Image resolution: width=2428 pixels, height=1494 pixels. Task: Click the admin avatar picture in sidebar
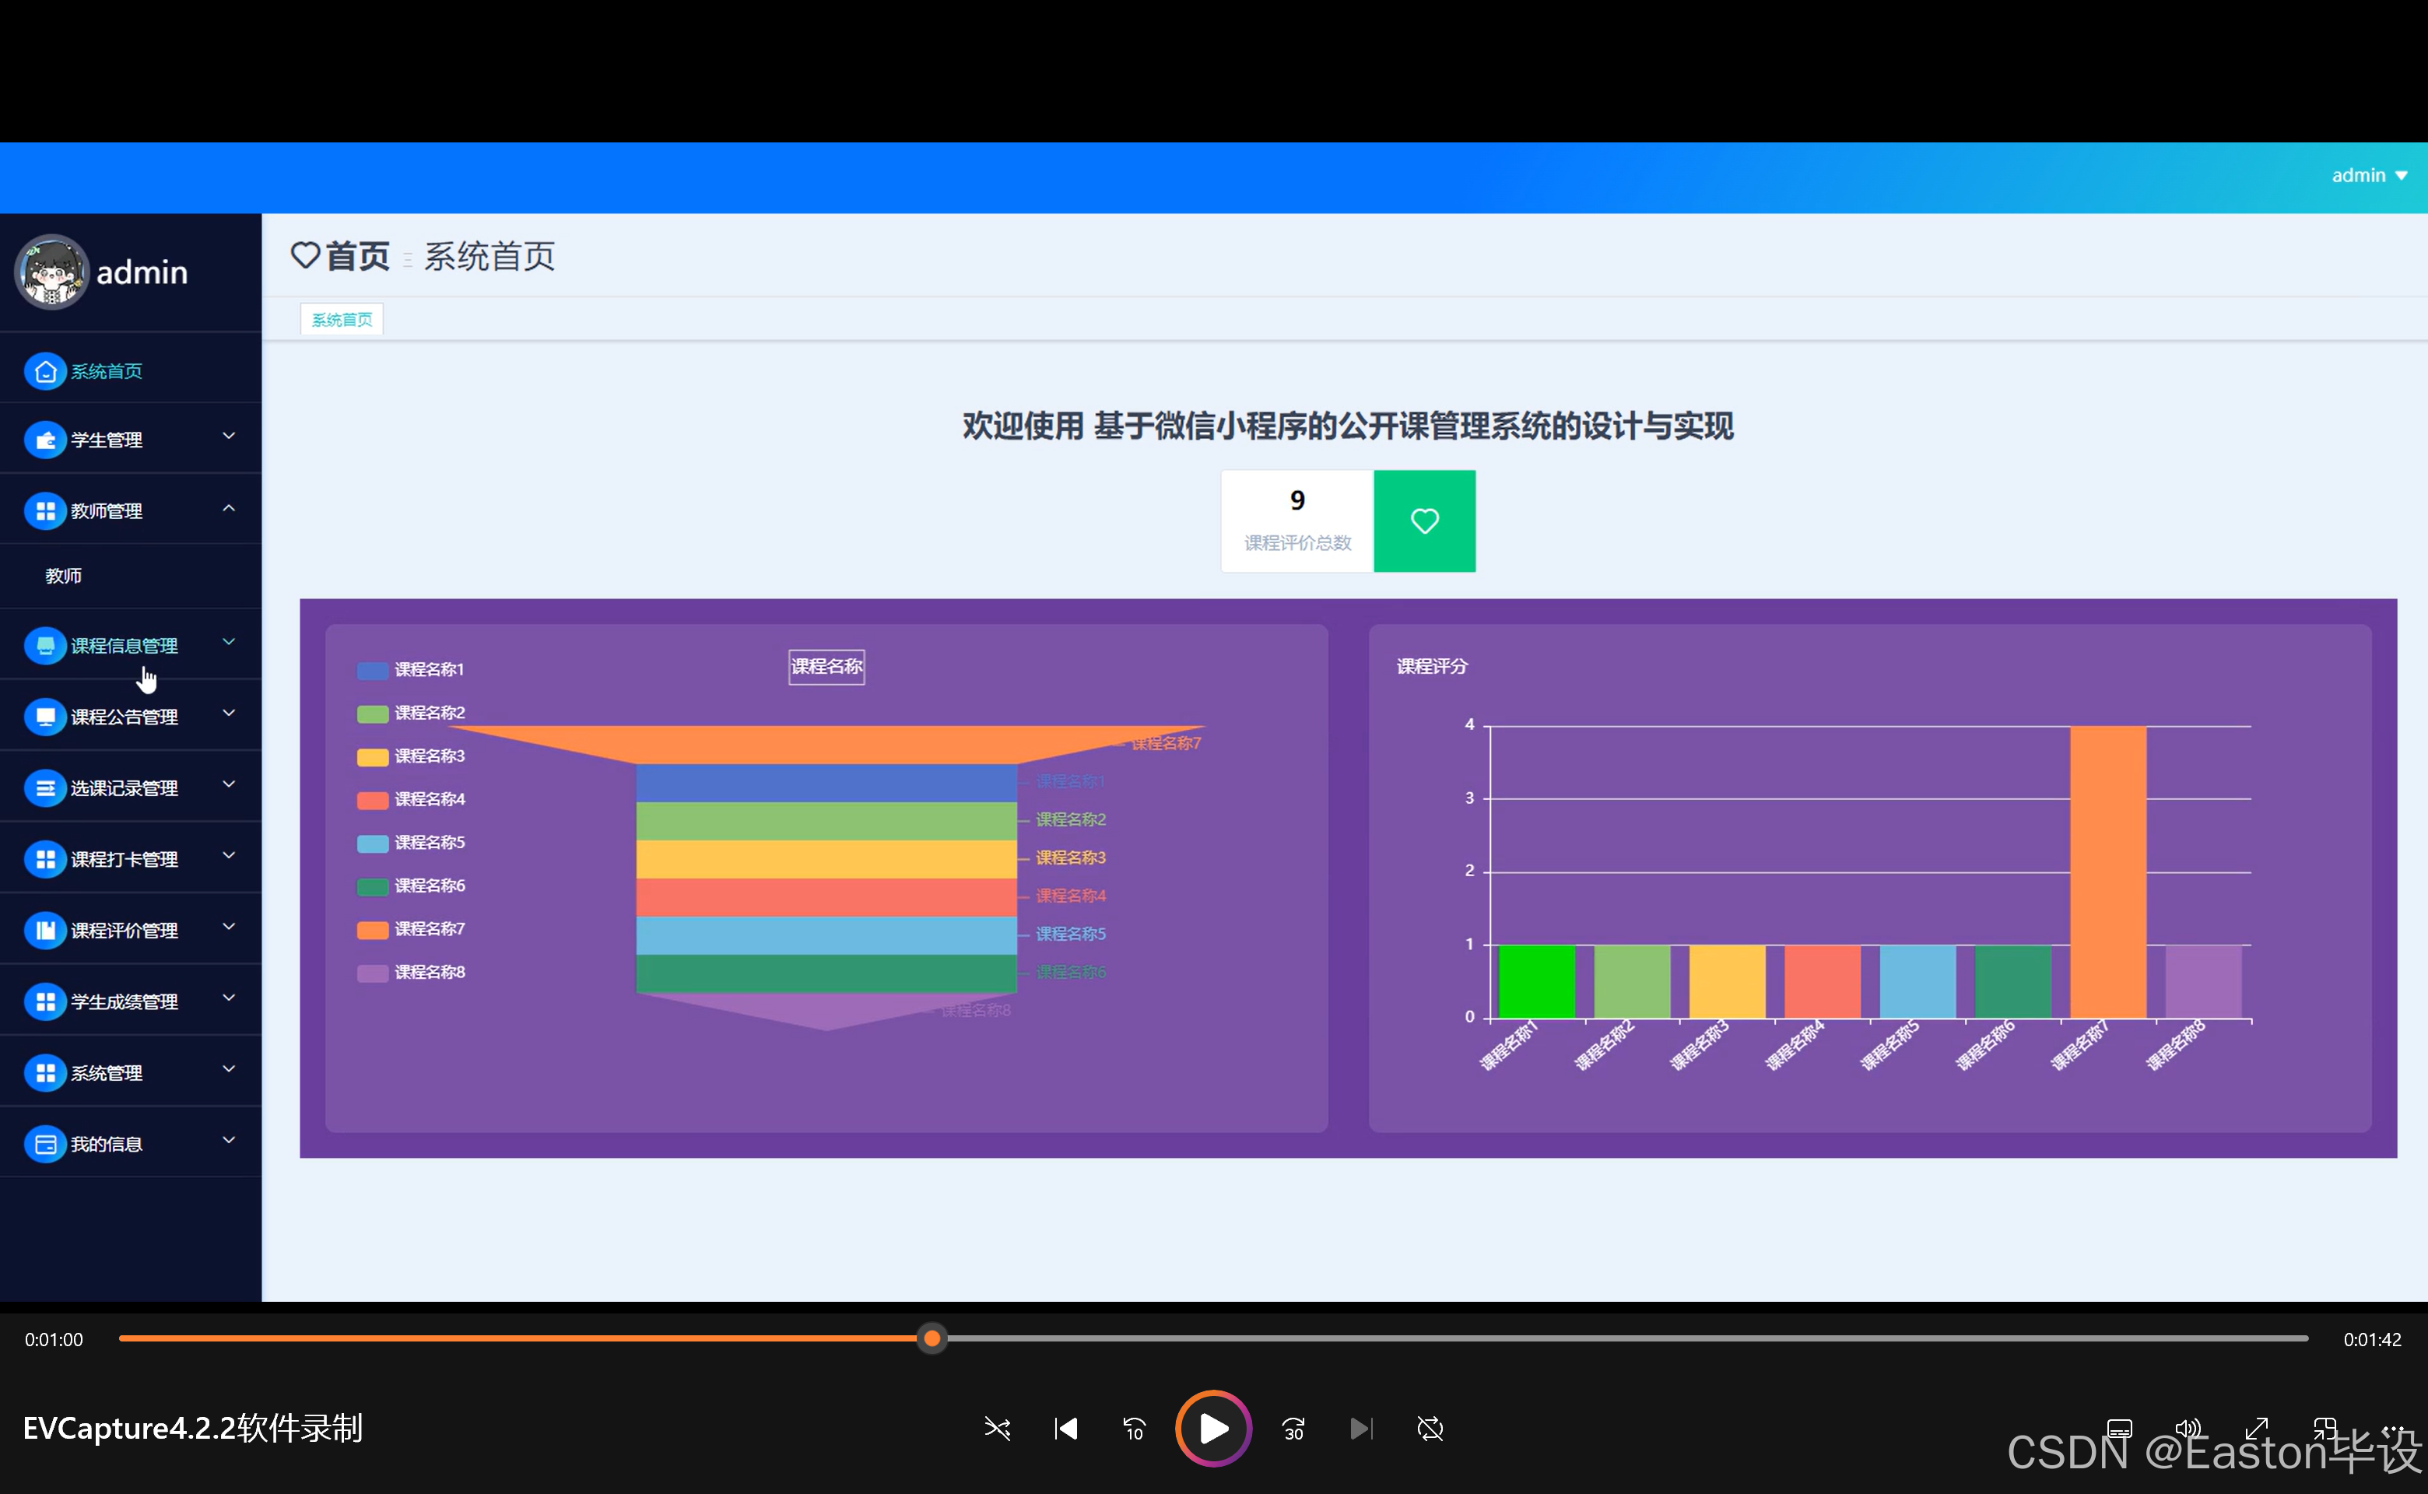(51, 272)
